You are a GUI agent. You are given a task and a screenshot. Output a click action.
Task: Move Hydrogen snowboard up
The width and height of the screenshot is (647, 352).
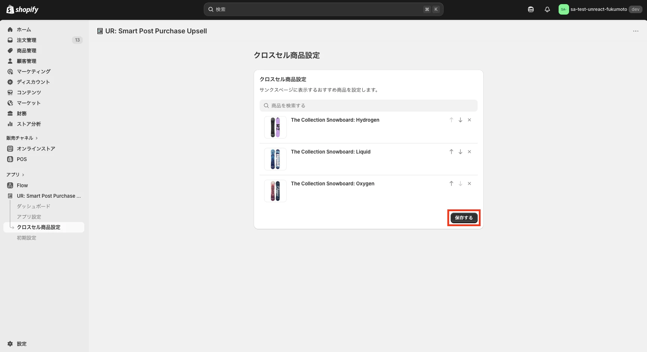click(x=451, y=120)
